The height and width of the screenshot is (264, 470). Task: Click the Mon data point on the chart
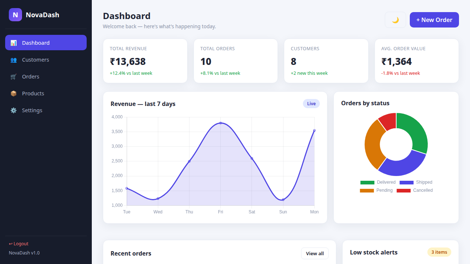click(314, 130)
